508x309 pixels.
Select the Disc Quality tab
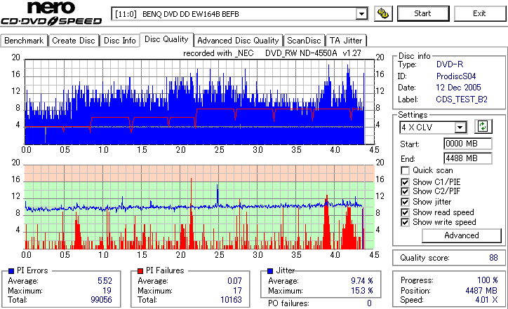pyautogui.click(x=166, y=39)
